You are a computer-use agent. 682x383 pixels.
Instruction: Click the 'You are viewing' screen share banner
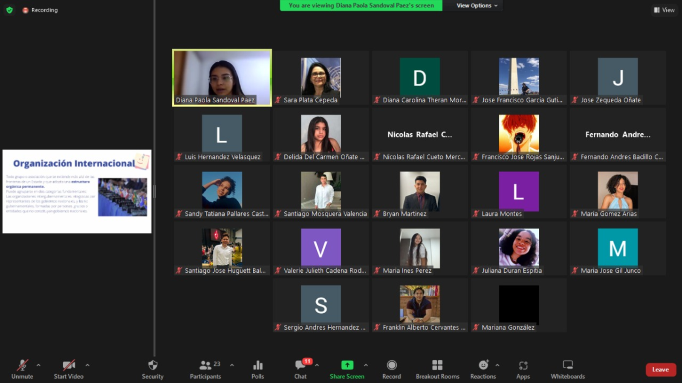pyautogui.click(x=361, y=6)
